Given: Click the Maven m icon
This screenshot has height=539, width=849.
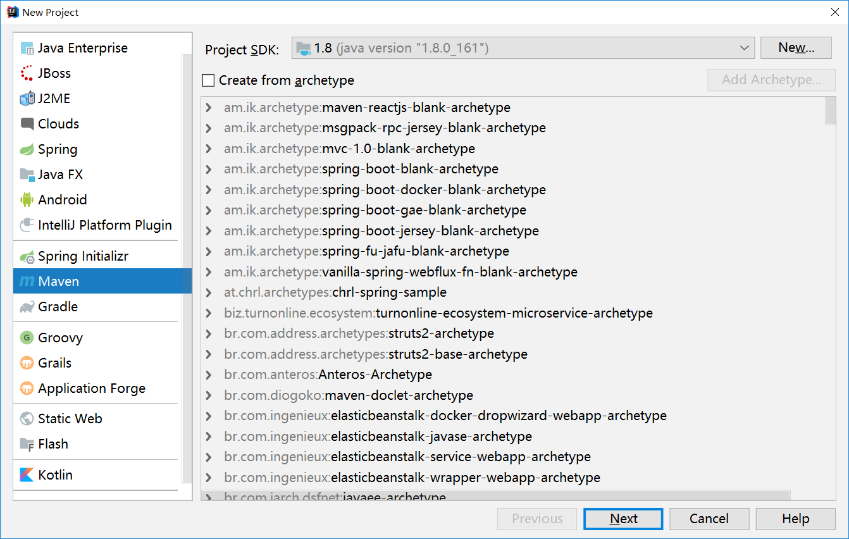Looking at the screenshot, I should click(27, 282).
